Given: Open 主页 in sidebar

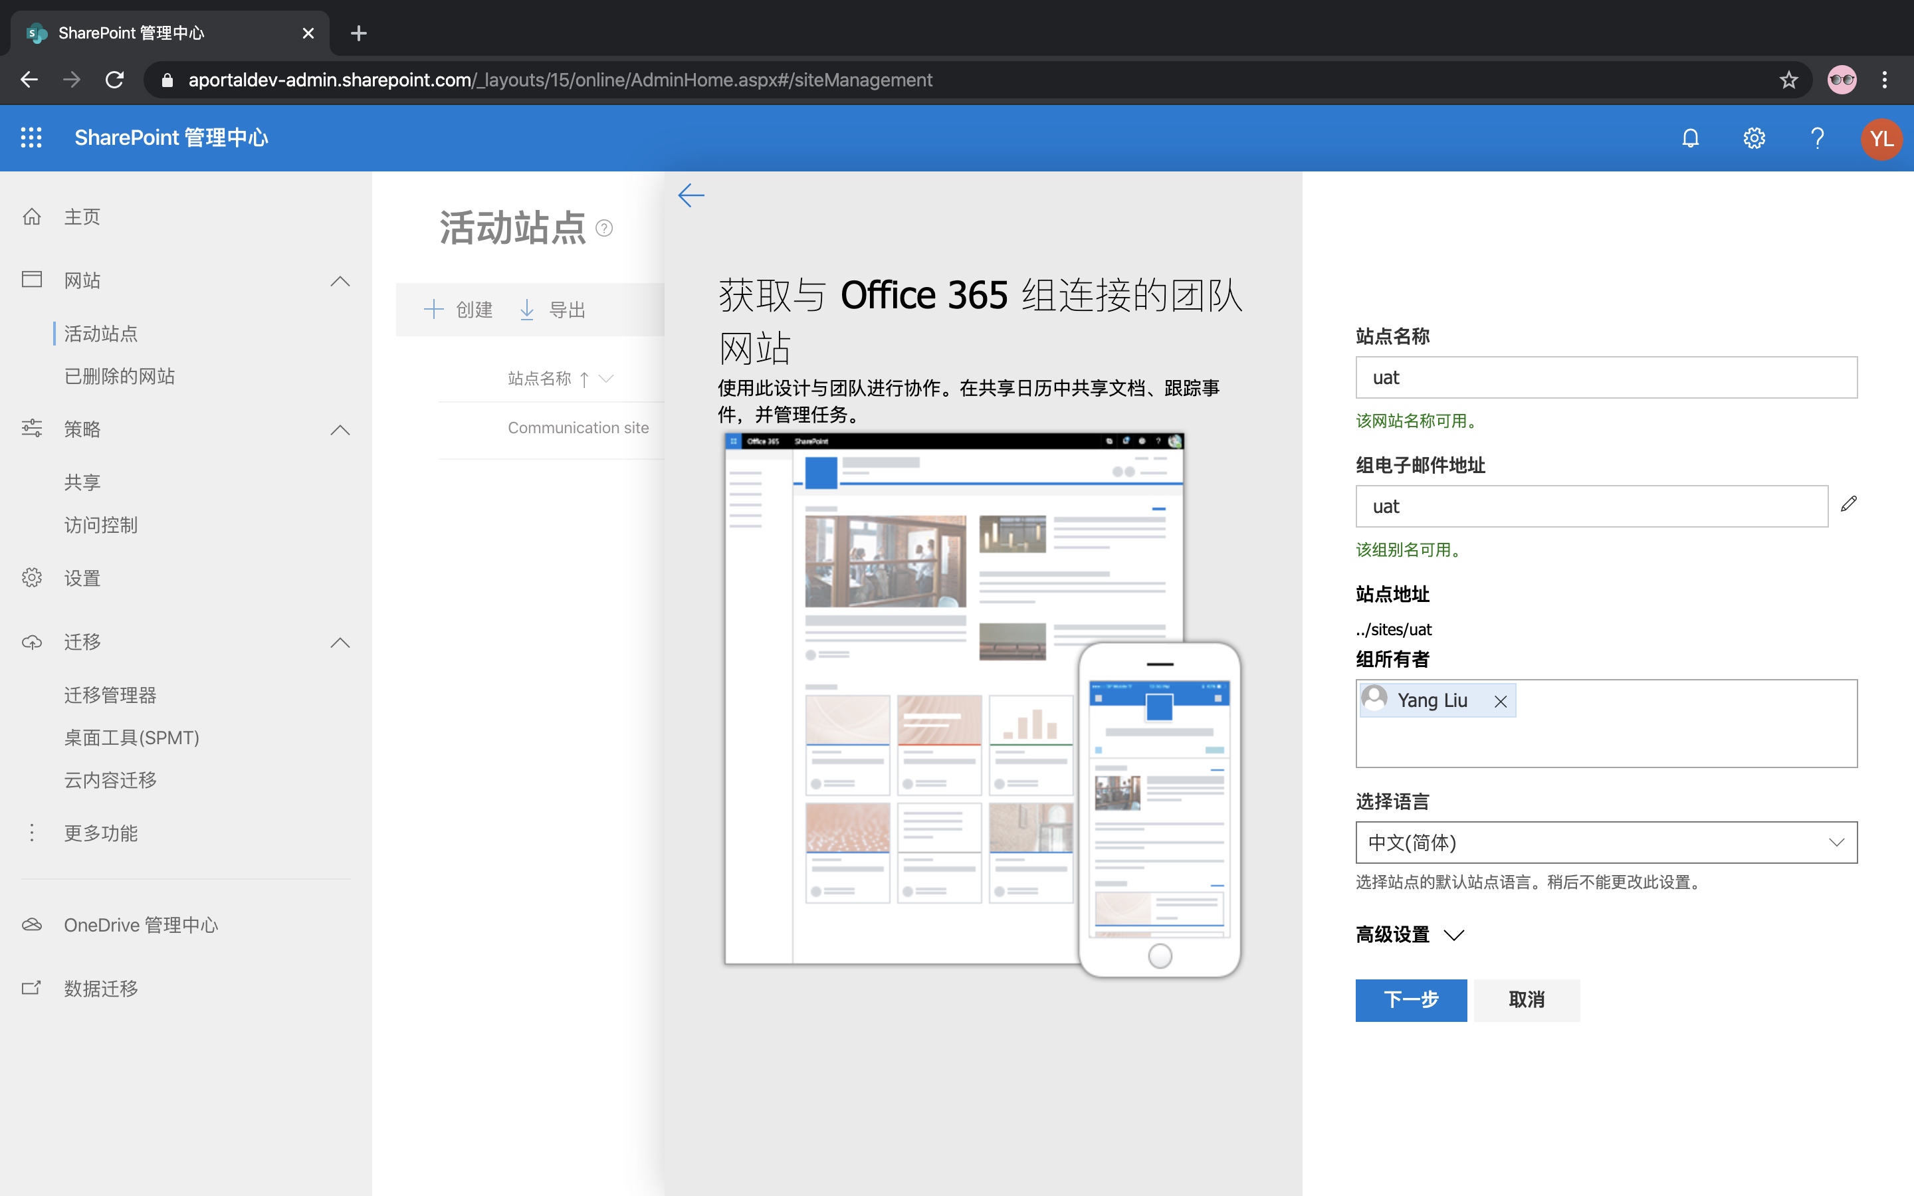Looking at the screenshot, I should (82, 217).
